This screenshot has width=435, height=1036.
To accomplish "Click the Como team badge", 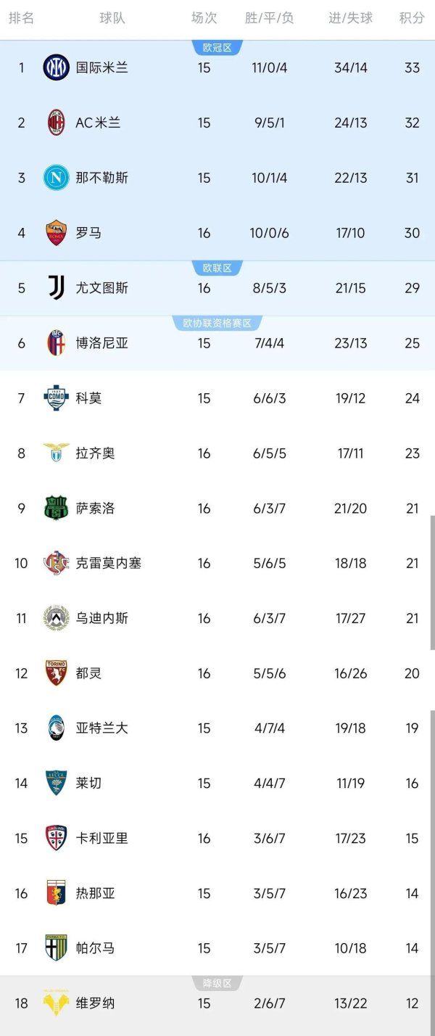I will pos(56,398).
